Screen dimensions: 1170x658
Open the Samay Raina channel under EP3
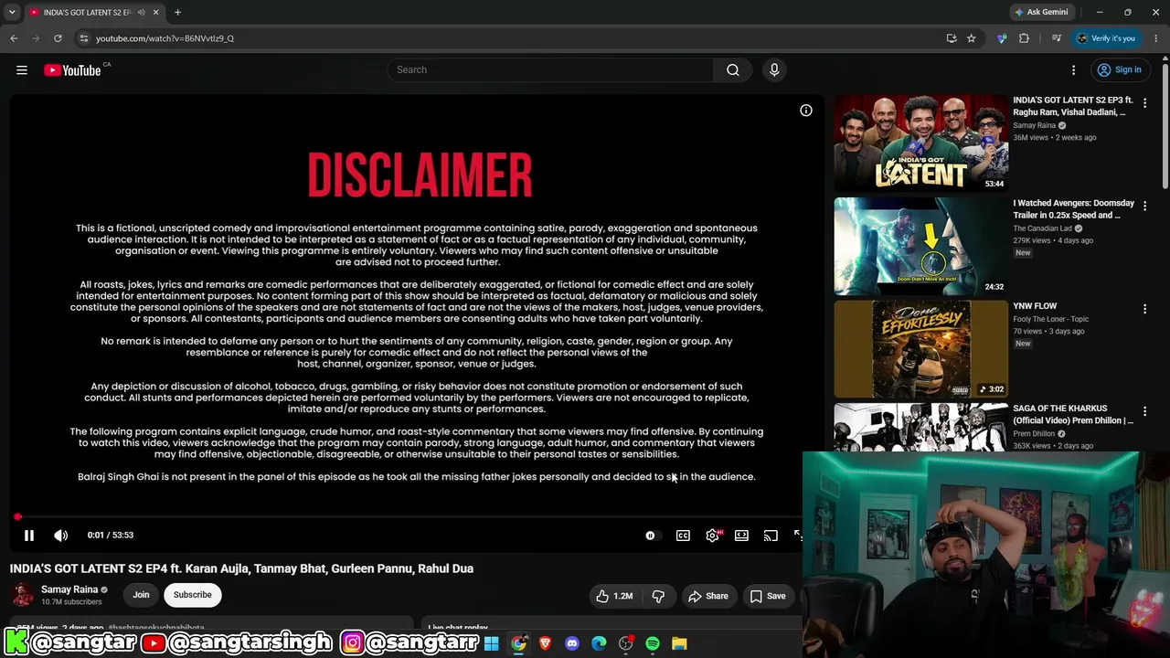(x=1034, y=125)
